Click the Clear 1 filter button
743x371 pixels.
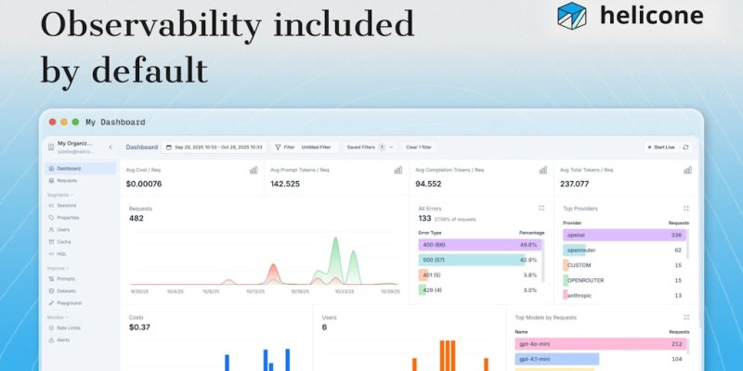click(x=418, y=147)
